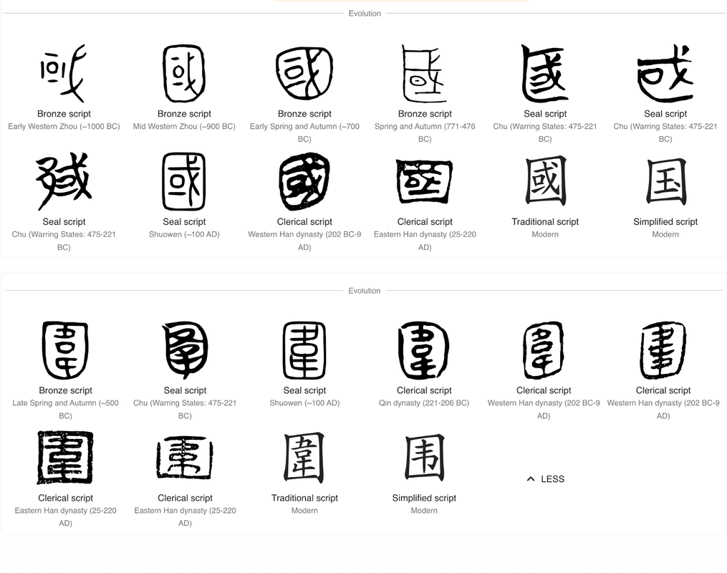
Task: Click the 'Early Western Zhou (~1000 BC)' caption
Action: (64, 126)
